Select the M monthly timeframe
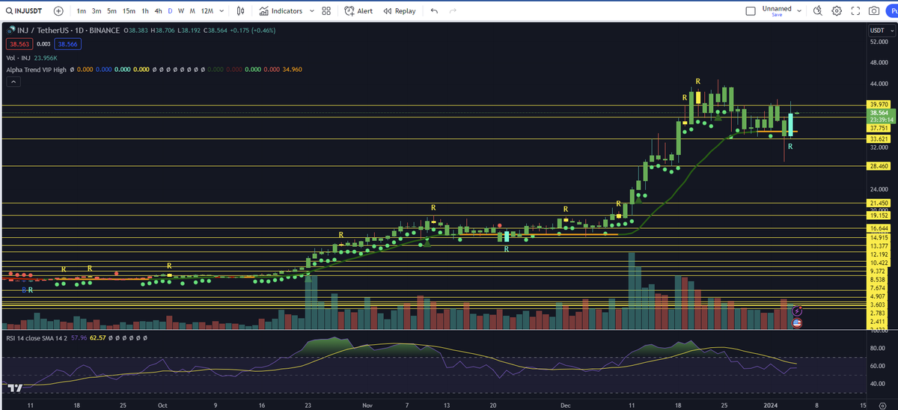898x410 pixels. point(192,11)
